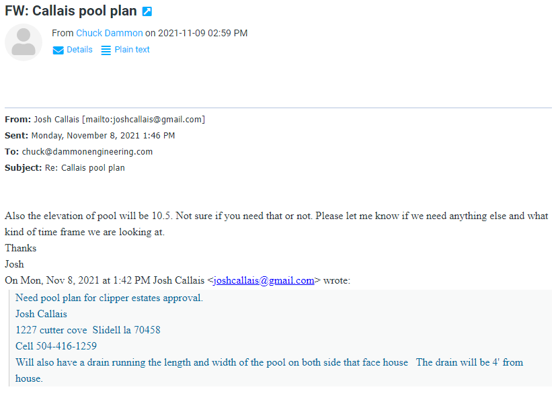Viewport: 558px width, 412px height.
Task: Click the timestamp 2021-11-09 02:59 PM
Action: [202, 33]
